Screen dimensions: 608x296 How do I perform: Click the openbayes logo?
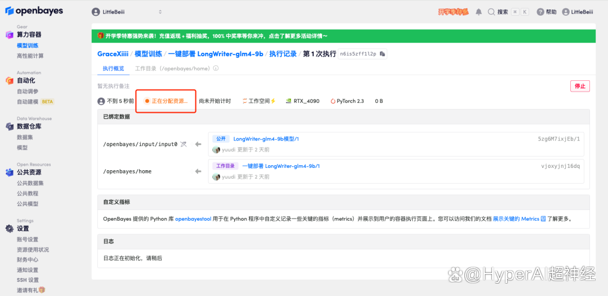tap(34, 11)
